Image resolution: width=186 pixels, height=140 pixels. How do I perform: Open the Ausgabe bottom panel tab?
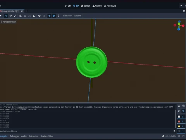(4, 136)
